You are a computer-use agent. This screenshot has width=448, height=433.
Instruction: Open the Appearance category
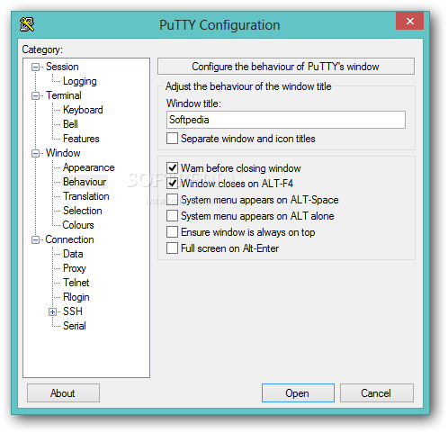pyautogui.click(x=89, y=167)
